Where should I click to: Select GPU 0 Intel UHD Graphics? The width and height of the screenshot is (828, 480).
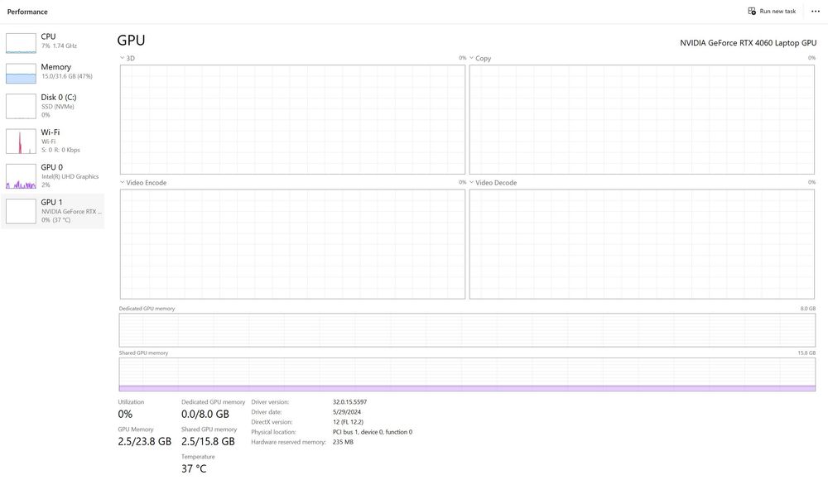click(53, 175)
